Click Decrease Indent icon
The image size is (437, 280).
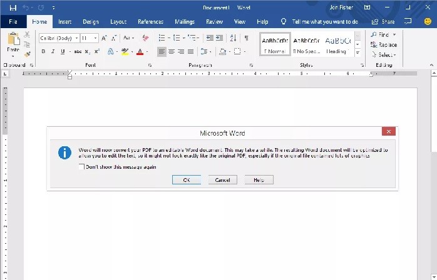click(x=210, y=38)
